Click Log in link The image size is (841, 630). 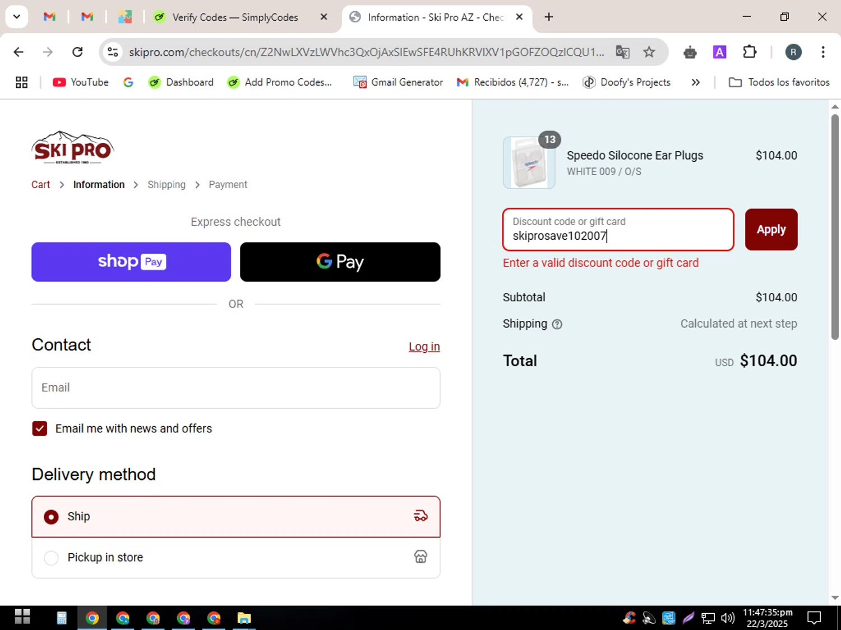(424, 347)
